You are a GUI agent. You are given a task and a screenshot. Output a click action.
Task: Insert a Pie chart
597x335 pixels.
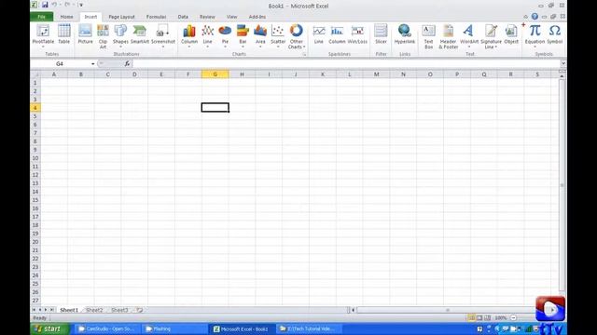click(x=225, y=35)
